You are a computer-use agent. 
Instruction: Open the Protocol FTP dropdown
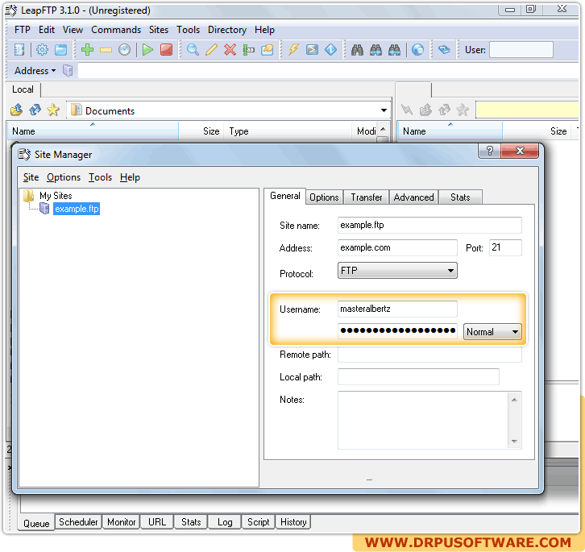coord(450,271)
